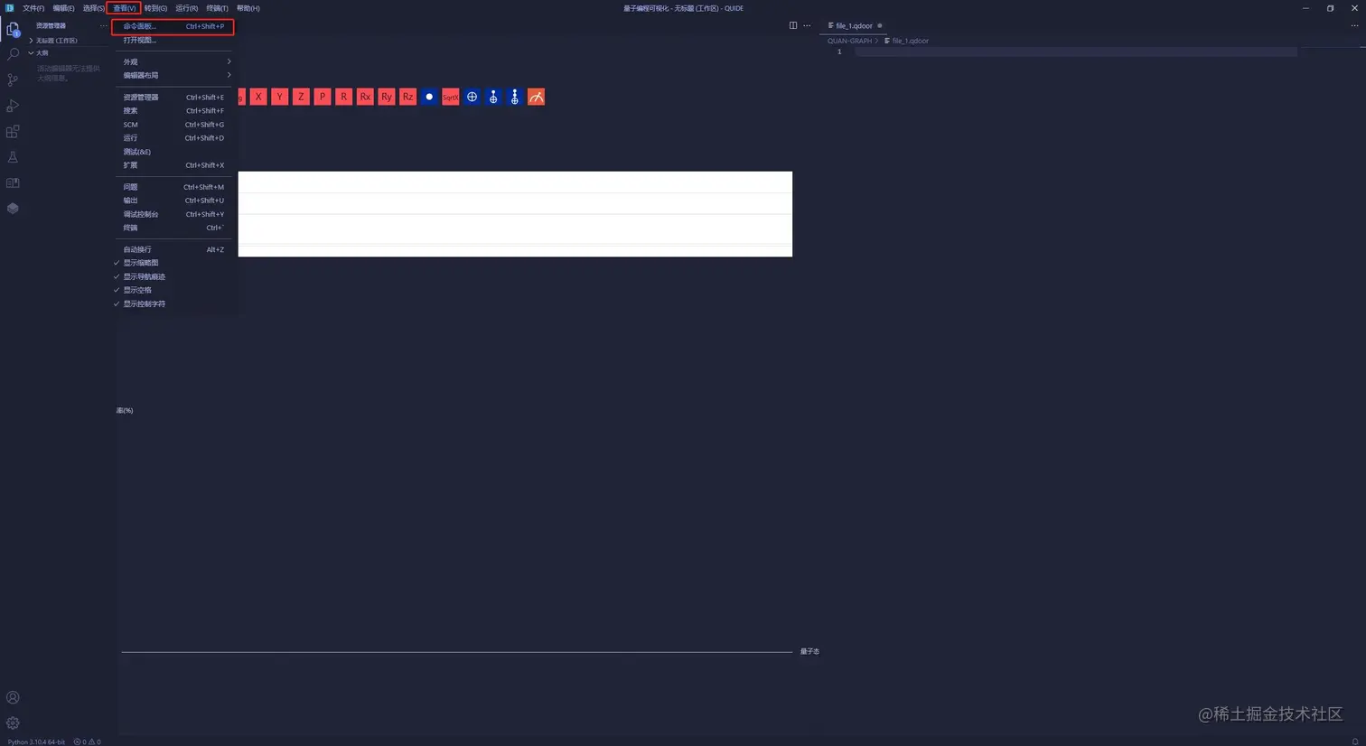This screenshot has width=1366, height=746.
Task: Switch to the file_1.qdoor tab
Action: click(855, 25)
